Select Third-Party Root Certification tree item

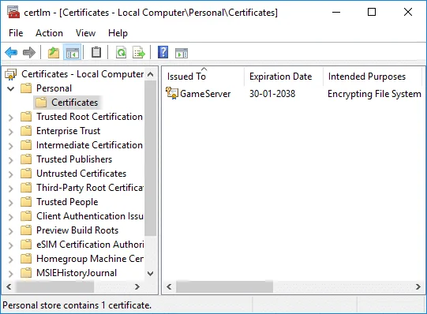(x=90, y=188)
